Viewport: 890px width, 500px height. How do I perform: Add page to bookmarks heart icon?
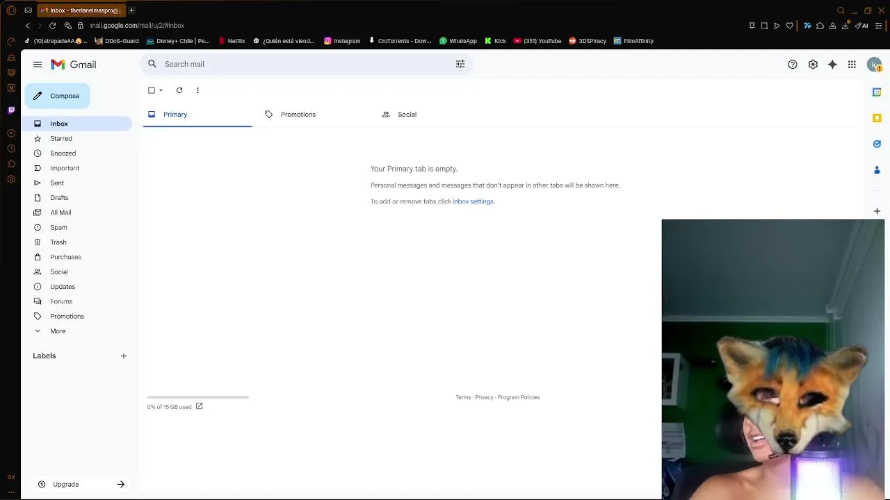pyautogui.click(x=790, y=26)
